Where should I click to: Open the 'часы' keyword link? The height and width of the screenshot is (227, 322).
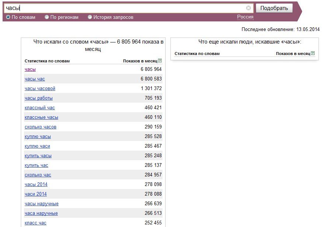30,69
